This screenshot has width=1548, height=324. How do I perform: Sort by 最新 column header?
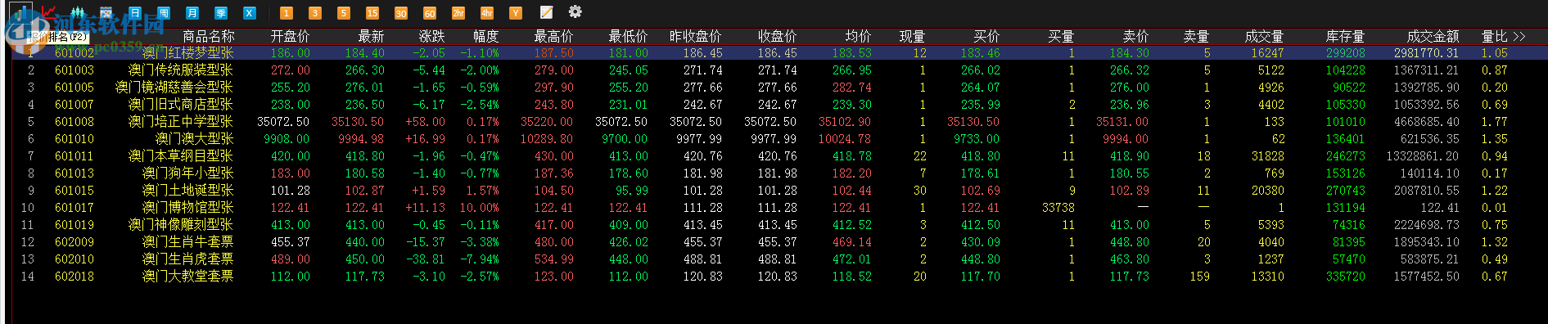[371, 37]
